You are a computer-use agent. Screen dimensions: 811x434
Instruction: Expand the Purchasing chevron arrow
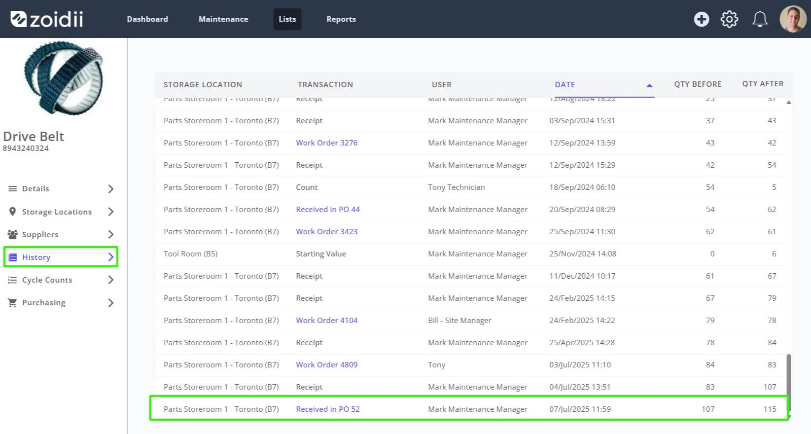[111, 303]
